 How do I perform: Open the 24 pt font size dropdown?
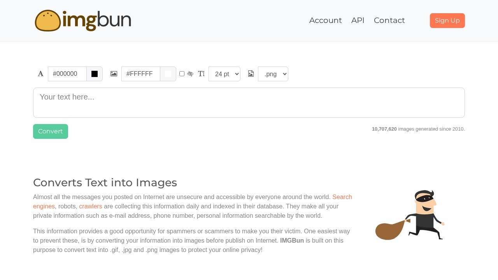224,74
